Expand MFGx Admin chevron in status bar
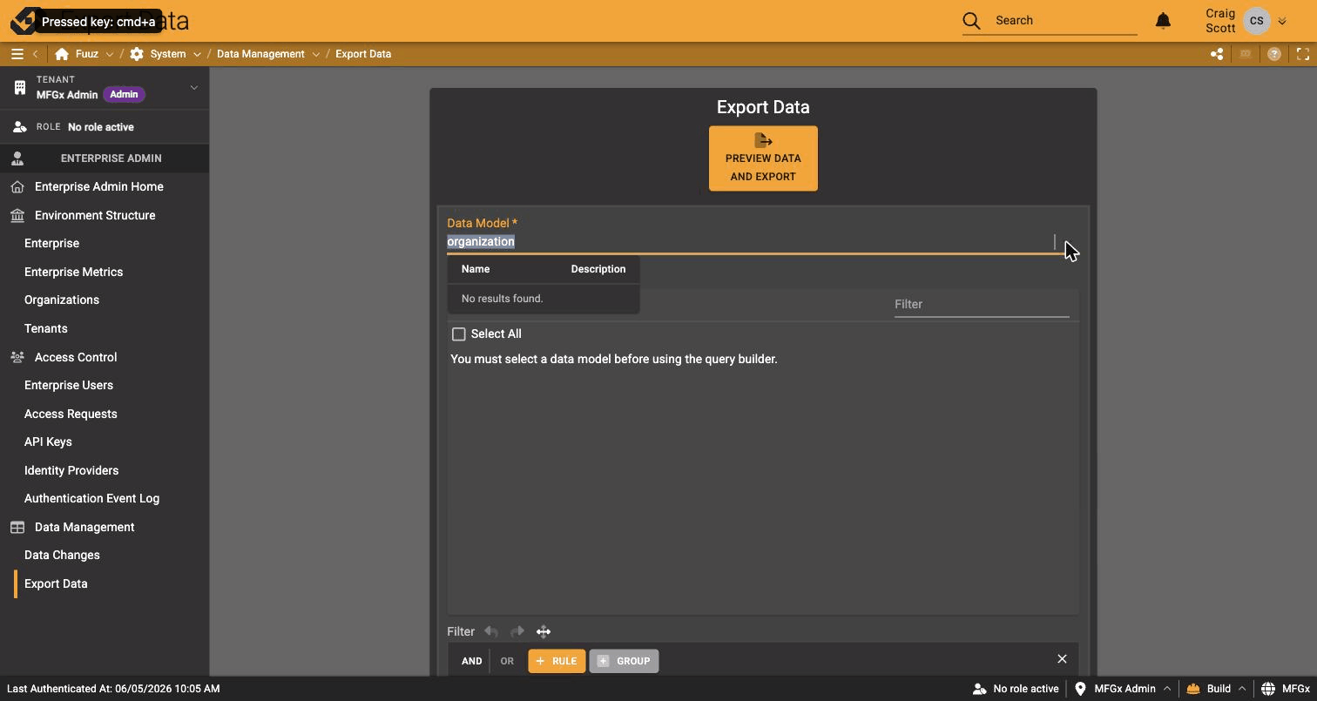The height and width of the screenshot is (701, 1317). pyautogui.click(x=1167, y=689)
